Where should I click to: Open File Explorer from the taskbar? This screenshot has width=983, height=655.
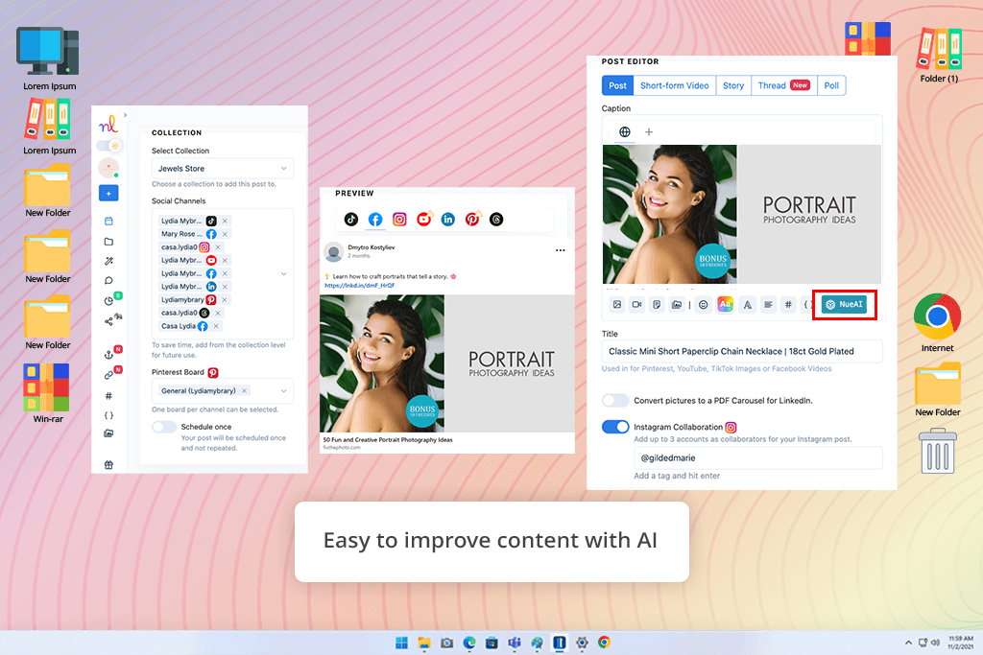(x=424, y=643)
